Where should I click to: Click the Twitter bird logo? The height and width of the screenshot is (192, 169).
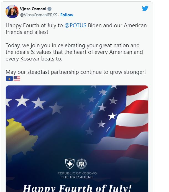145,9
